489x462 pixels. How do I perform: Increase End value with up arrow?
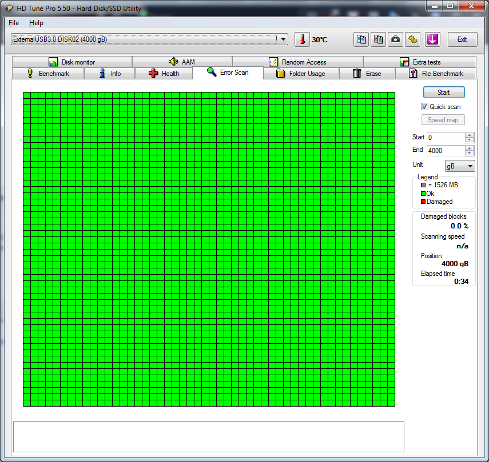469,148
